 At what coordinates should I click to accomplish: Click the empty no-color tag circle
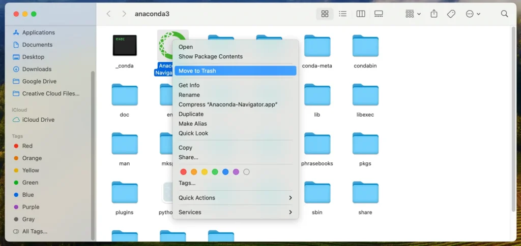tap(246, 172)
